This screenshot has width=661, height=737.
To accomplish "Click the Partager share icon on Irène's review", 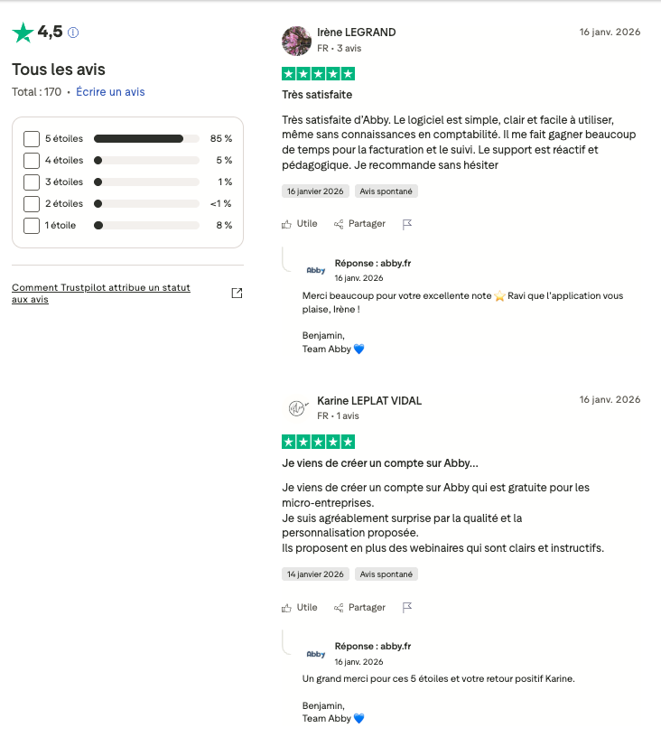I will point(339,224).
